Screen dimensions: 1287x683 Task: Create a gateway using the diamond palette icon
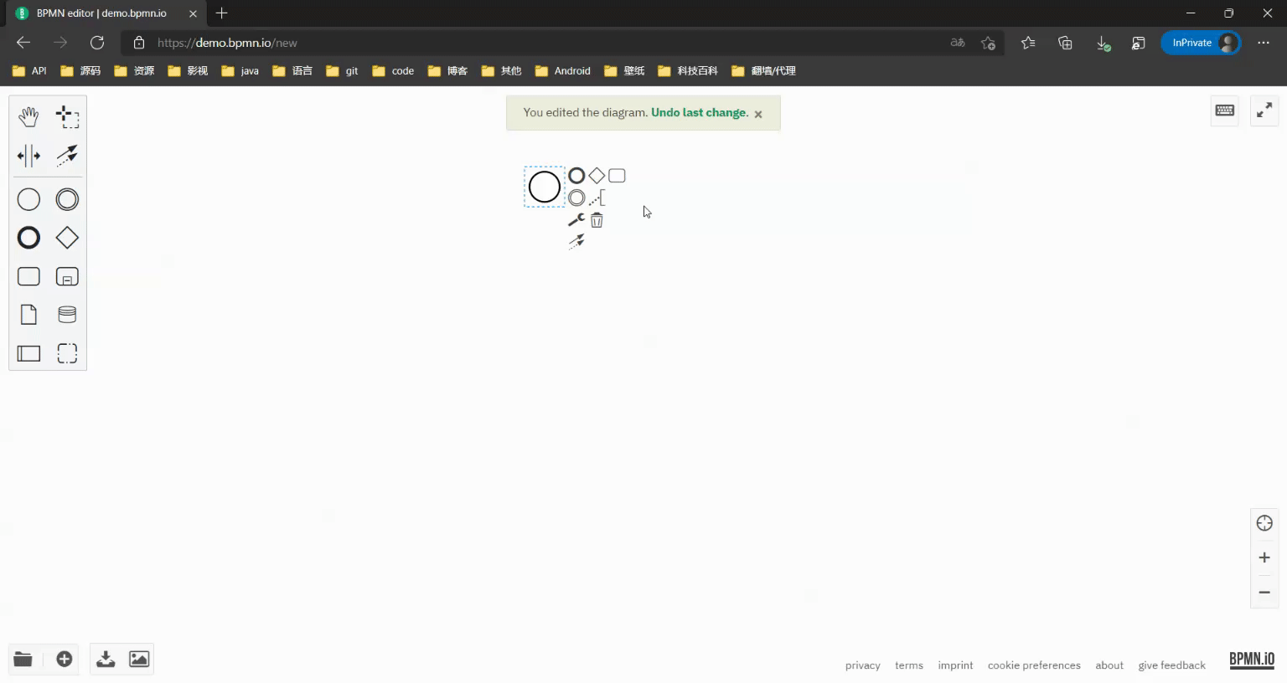(x=67, y=238)
